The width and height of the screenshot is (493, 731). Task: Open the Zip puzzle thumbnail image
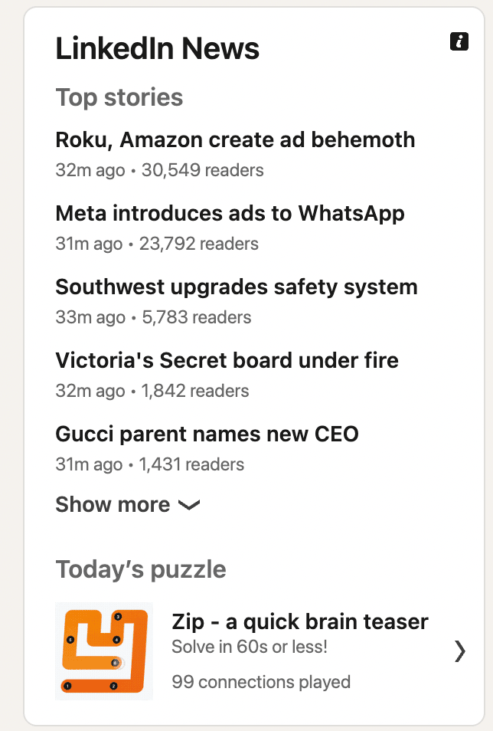tap(104, 651)
